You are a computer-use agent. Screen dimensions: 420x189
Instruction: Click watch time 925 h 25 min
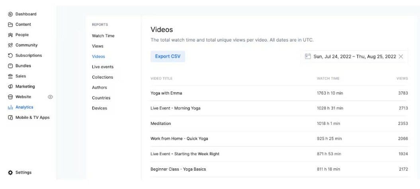[x=329, y=138]
